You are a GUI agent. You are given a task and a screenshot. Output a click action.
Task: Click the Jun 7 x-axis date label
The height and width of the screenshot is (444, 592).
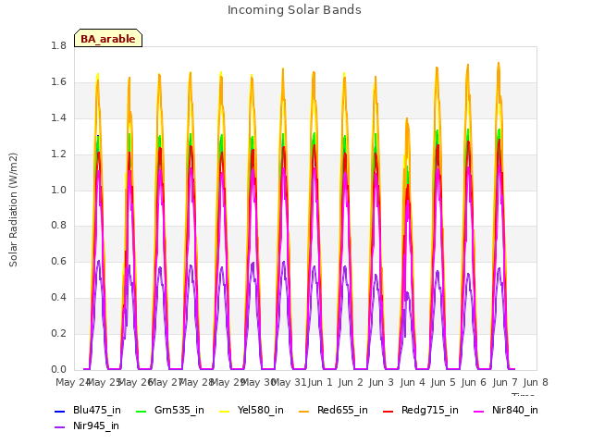[x=505, y=382]
